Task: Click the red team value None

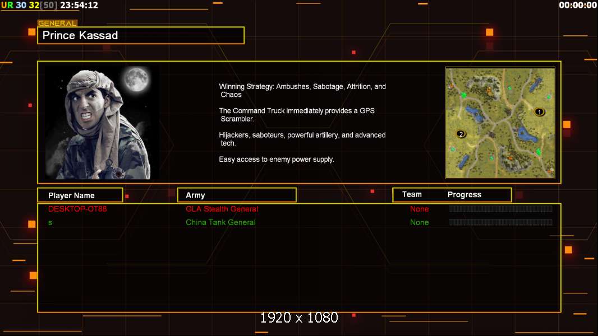Action: tap(419, 209)
